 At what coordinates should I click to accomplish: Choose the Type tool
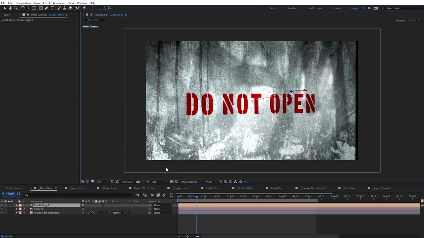(52, 8)
